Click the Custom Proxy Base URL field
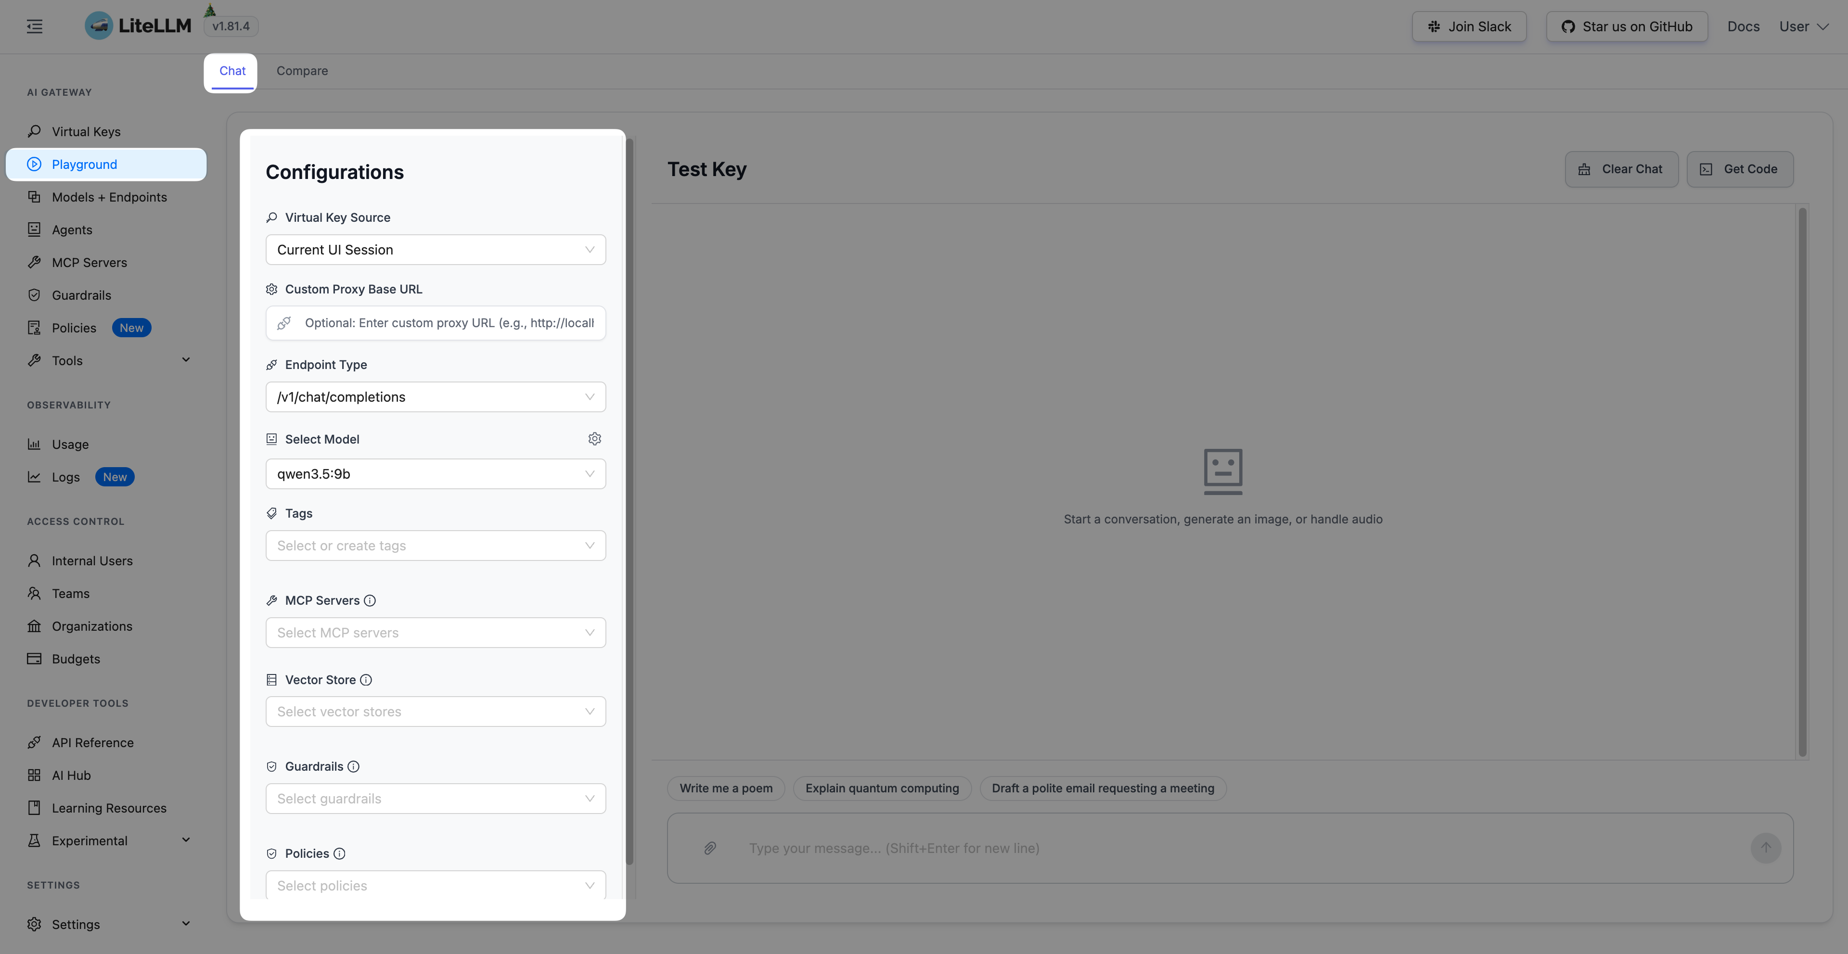The height and width of the screenshot is (954, 1848). click(449, 323)
